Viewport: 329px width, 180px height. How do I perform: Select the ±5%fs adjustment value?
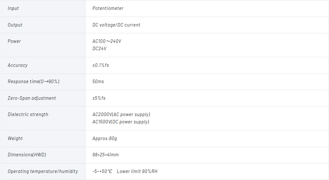pos(99,98)
